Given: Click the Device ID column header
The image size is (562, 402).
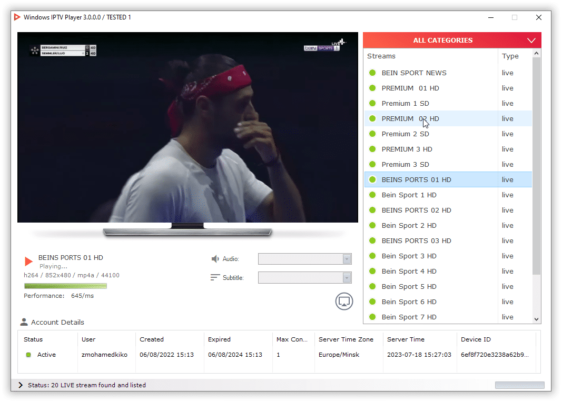Looking at the screenshot, I should point(476,339).
